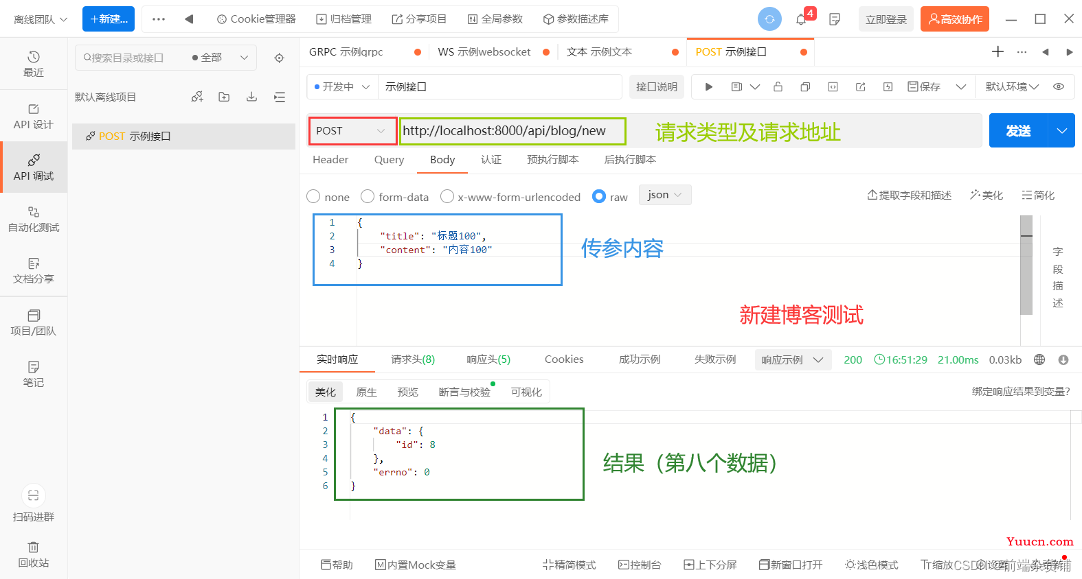Select the raw body type radio

pyautogui.click(x=599, y=196)
